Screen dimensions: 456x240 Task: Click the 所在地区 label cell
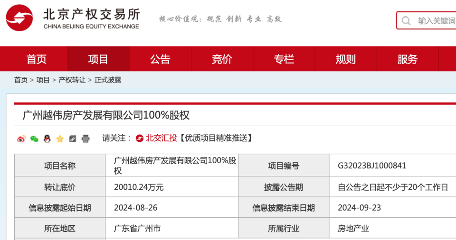pyautogui.click(x=60, y=229)
